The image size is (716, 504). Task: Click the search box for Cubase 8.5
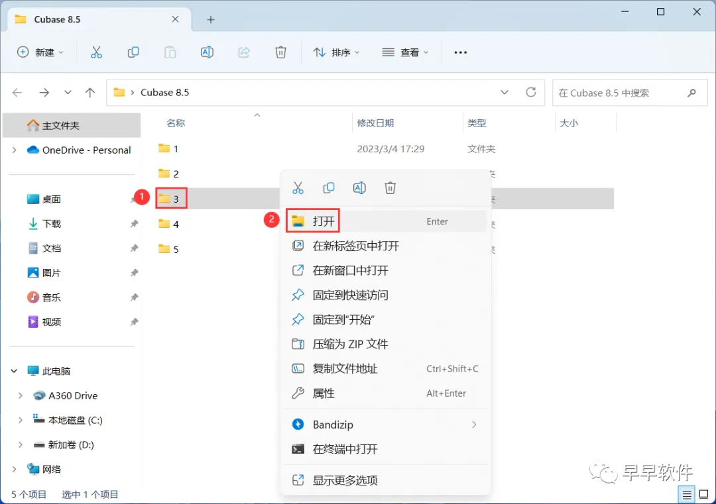(x=630, y=93)
